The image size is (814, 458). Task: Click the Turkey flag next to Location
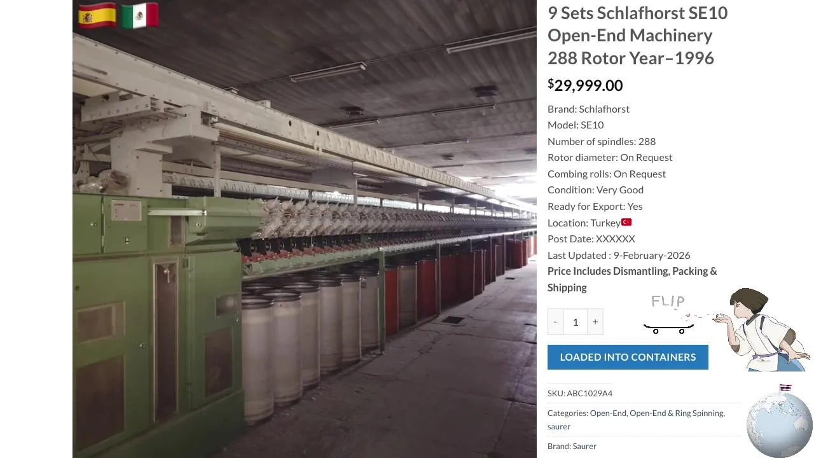(626, 222)
